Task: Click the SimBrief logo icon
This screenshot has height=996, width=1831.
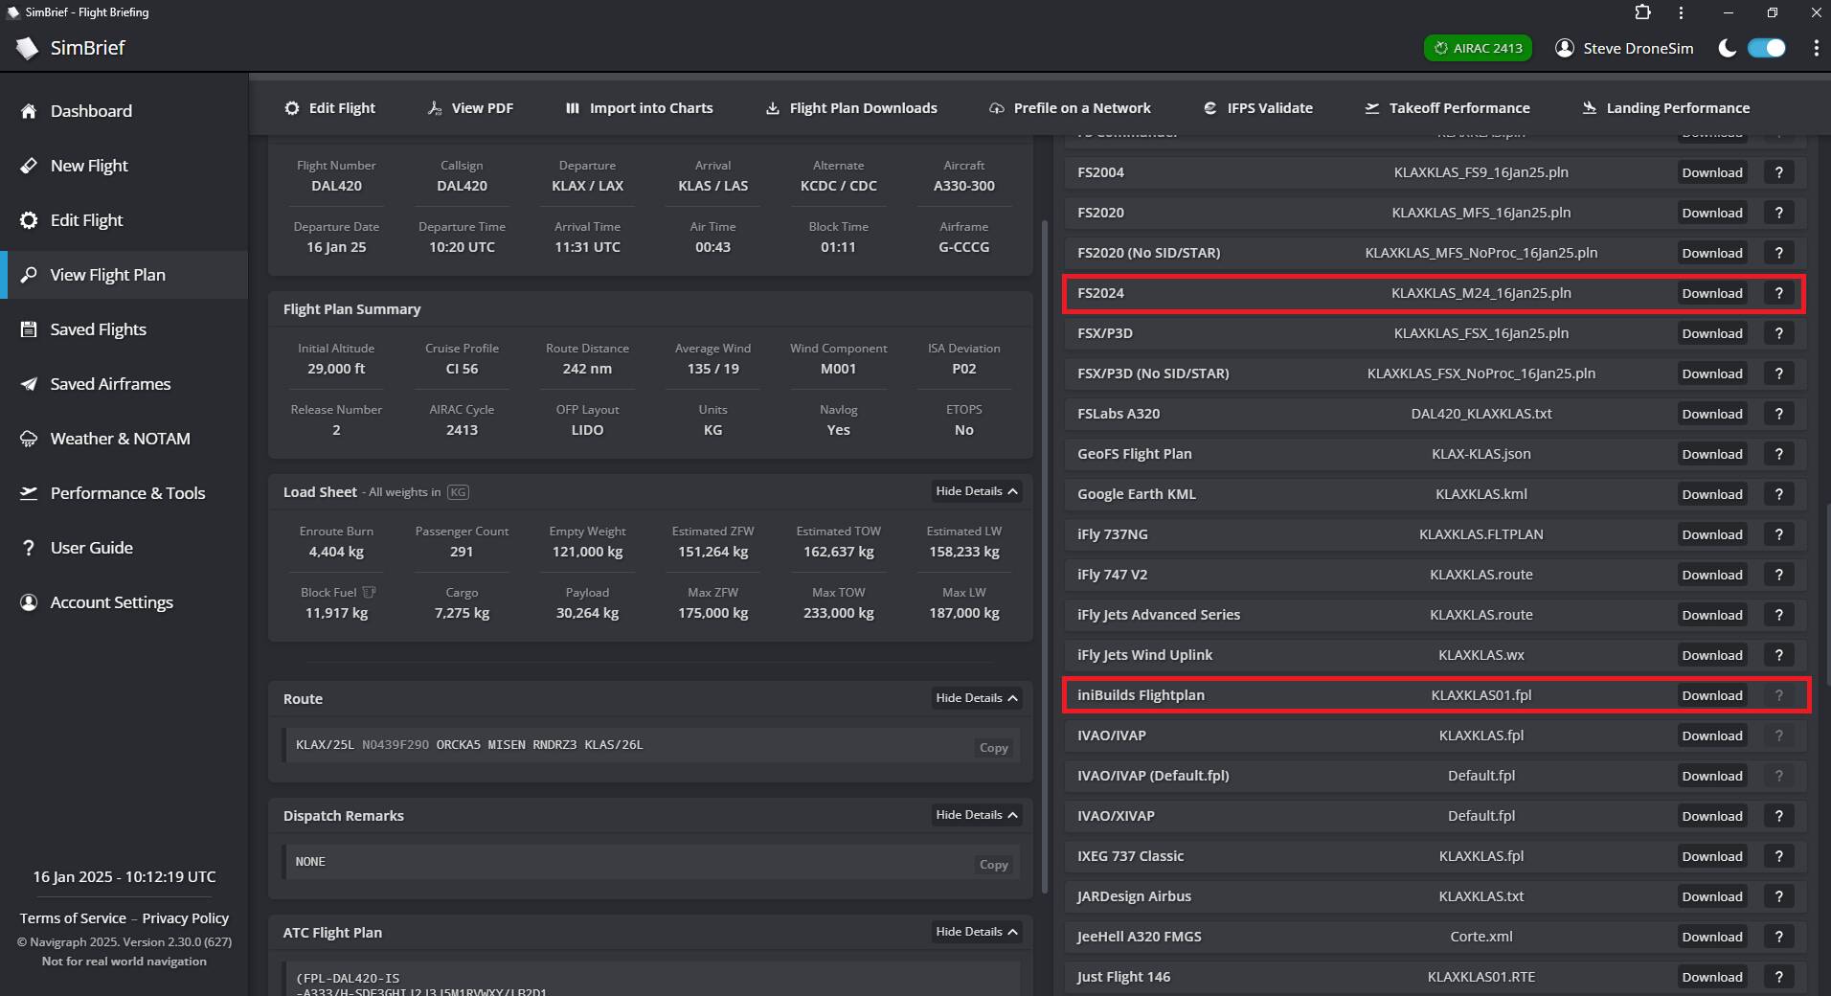Action: coord(27,48)
